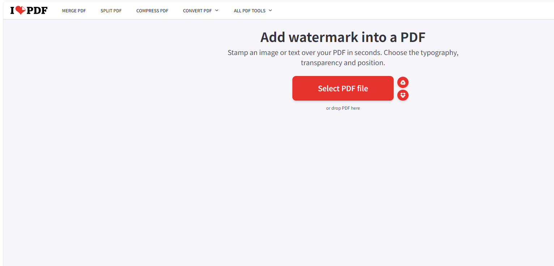The image size is (554, 266).
Task: Click the "transparency and position." text line
Action: pos(343,63)
